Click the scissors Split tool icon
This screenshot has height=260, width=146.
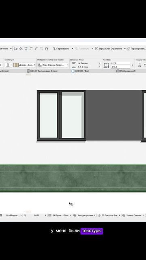click(16, 49)
